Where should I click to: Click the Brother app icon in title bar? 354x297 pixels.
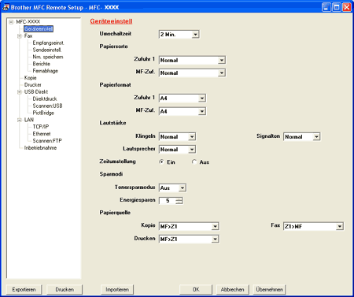click(x=6, y=7)
